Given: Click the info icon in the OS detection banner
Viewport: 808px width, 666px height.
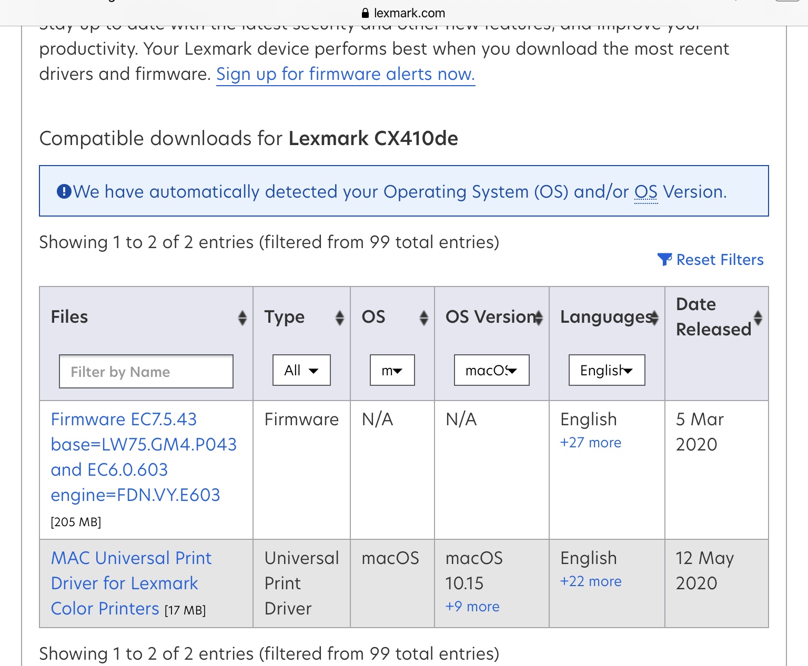Looking at the screenshot, I should pyautogui.click(x=64, y=191).
